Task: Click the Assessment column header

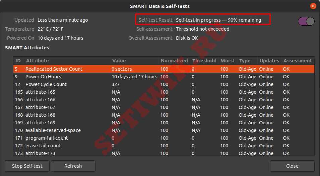Action: click(x=297, y=61)
